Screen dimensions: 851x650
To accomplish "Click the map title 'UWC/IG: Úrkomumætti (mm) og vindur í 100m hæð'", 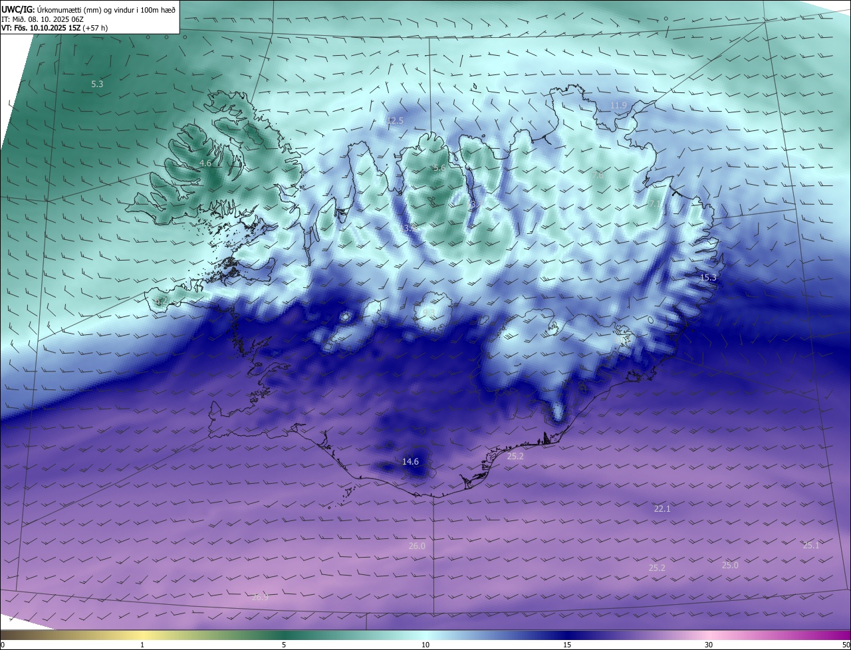I will [88, 9].
